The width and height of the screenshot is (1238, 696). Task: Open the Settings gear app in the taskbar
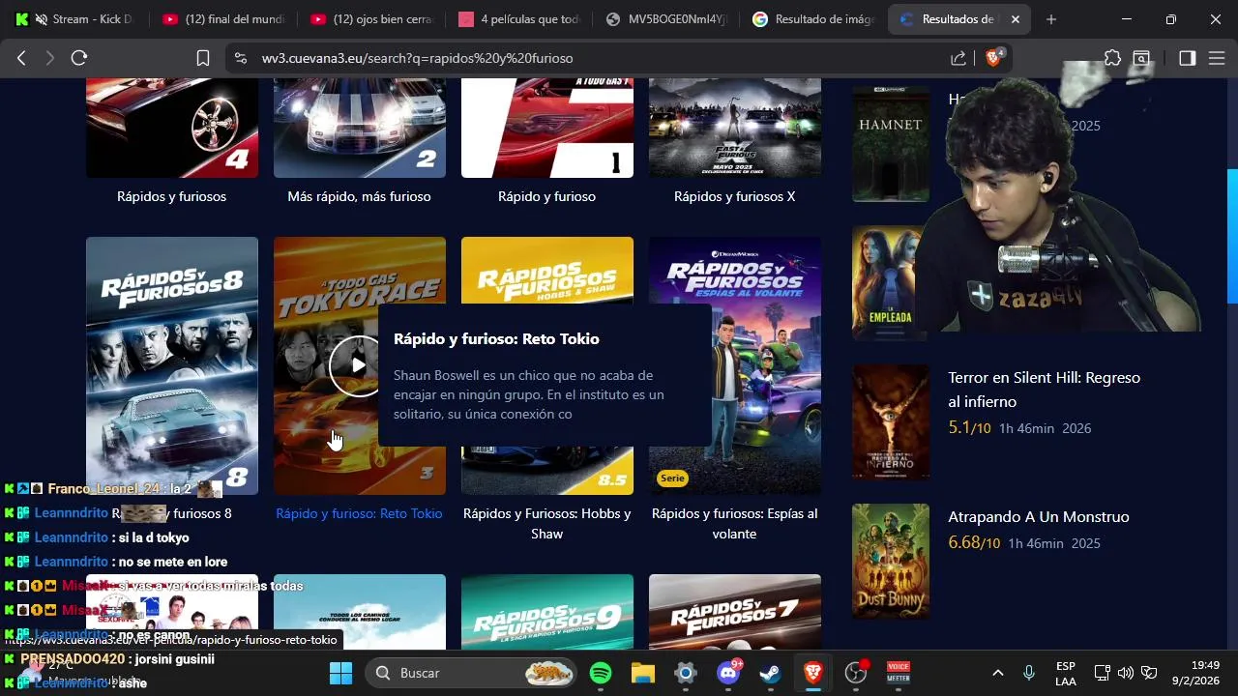pos(686,673)
